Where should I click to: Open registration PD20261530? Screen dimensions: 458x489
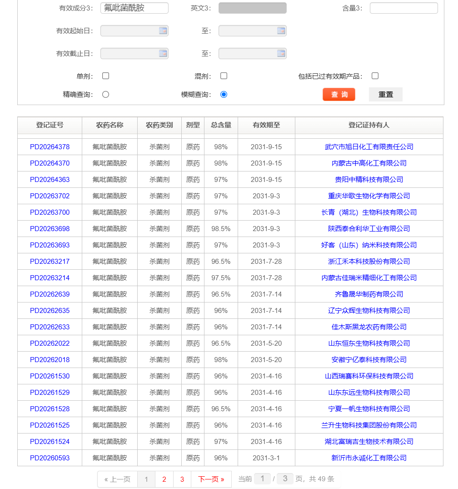pyautogui.click(x=50, y=376)
